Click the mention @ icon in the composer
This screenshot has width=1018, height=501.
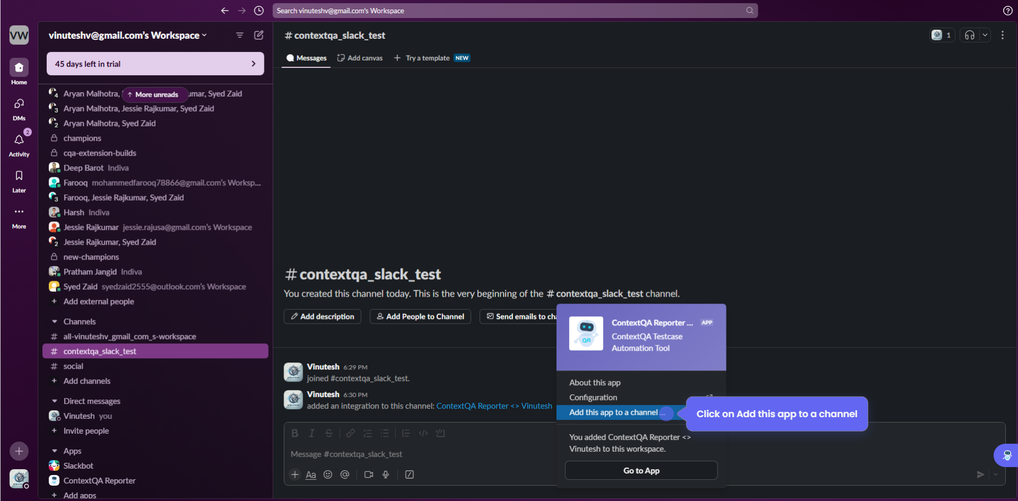click(x=345, y=474)
